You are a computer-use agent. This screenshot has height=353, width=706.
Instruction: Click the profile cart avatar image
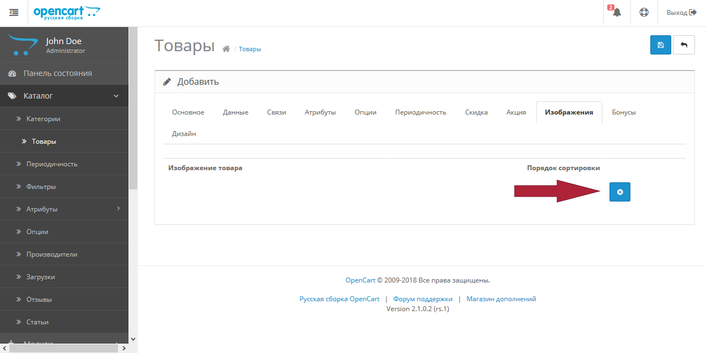[23, 45]
